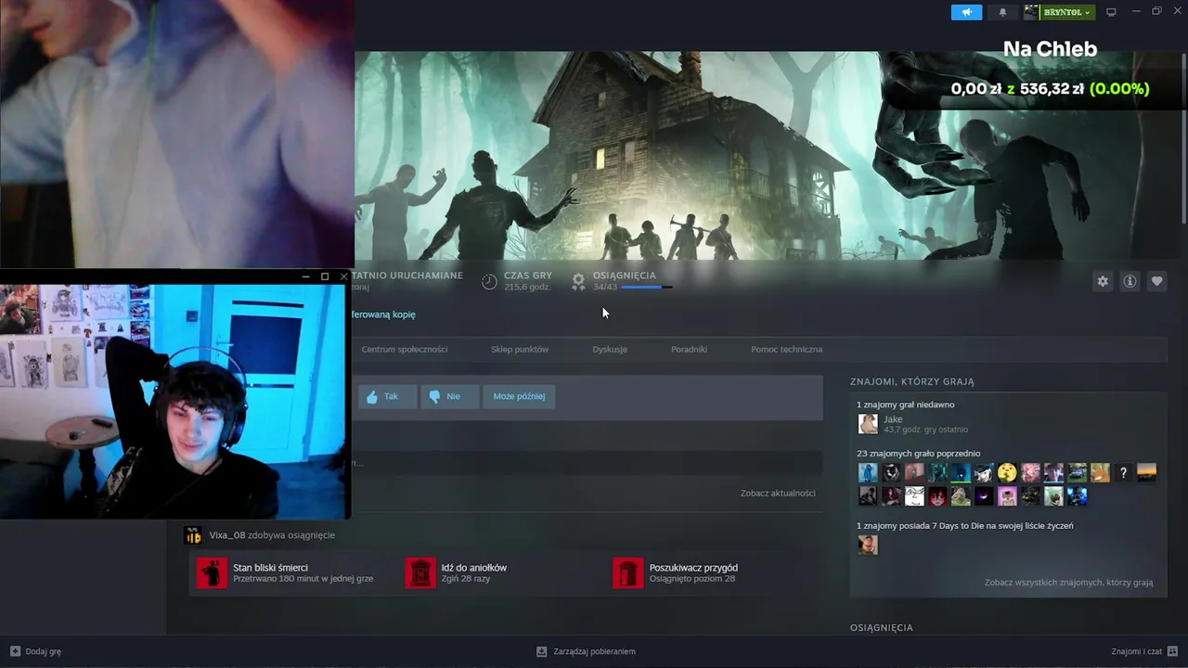Open the Stan bliski śmierci achievement icon

212,572
